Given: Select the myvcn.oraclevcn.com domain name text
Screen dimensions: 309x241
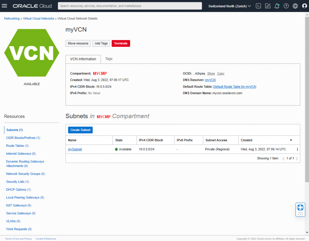Looking at the screenshot, I should tap(227, 93).
